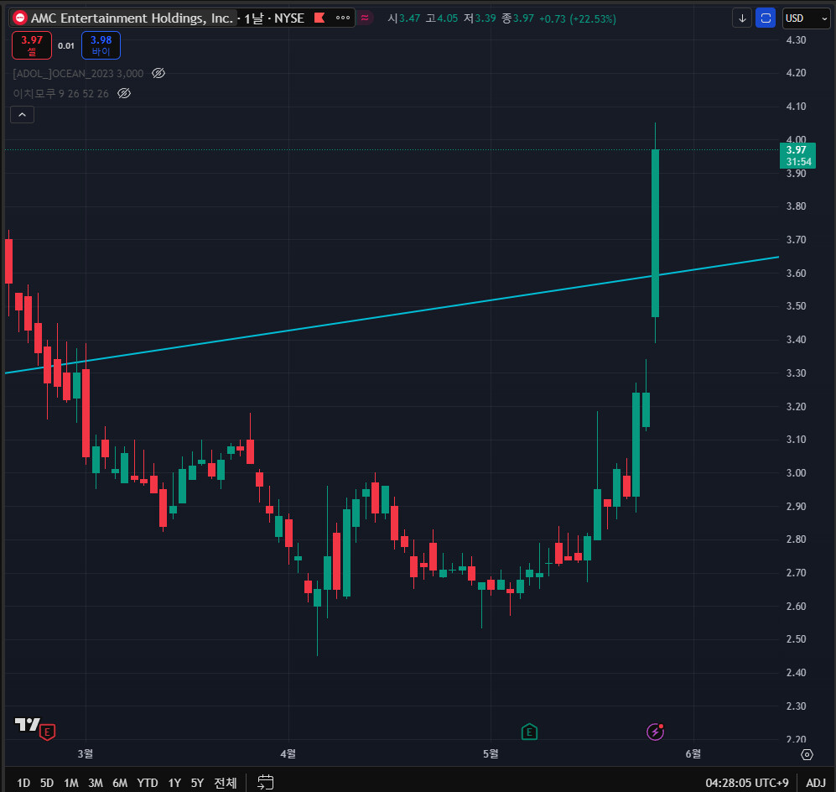This screenshot has width=836, height=792.
Task: Click the 4월 date axis label
Action: pyautogui.click(x=288, y=753)
